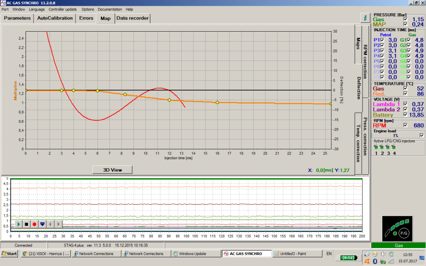
Task: Click the 3D View button
Action: point(112,170)
